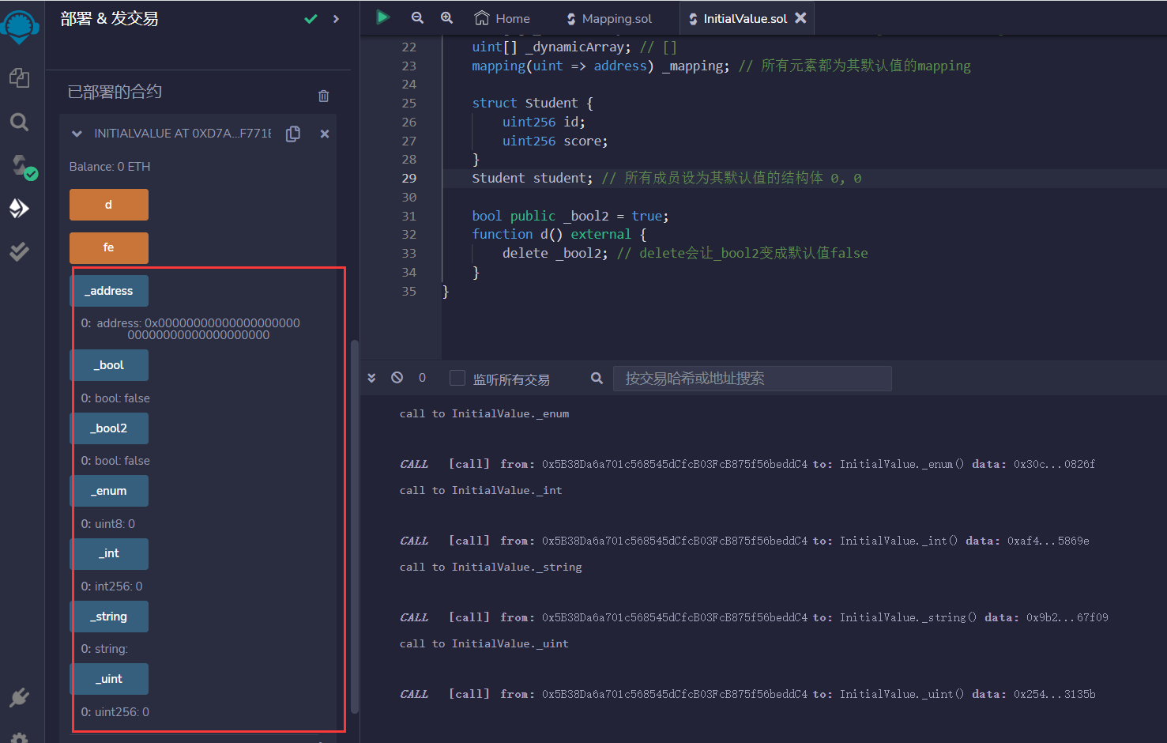Collapse the INITIALVALUE deployed contract entry
Screen dimensions: 1167x743
click(x=77, y=134)
